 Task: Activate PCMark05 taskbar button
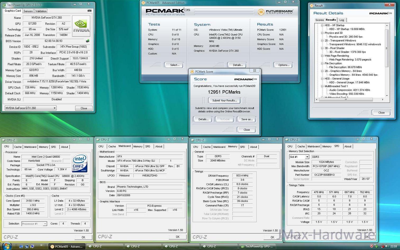[66, 246]
